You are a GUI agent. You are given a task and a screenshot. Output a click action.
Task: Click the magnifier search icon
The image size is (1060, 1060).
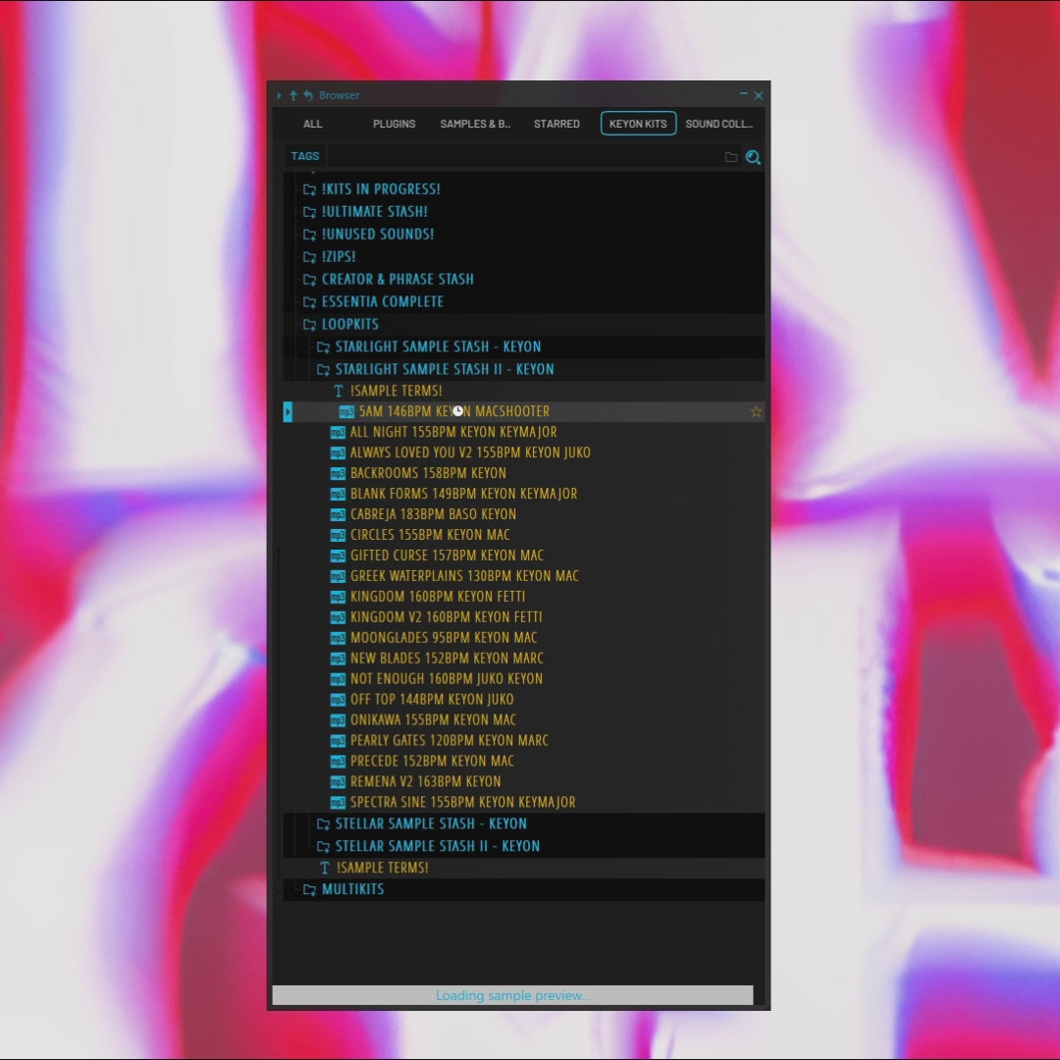[x=753, y=157]
